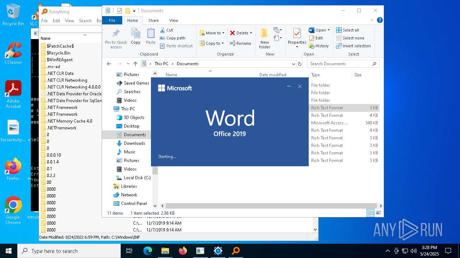Viewport: 460px width, 258px height.
Task: Click the Copy icon in Clipboard group
Action: (135, 36)
